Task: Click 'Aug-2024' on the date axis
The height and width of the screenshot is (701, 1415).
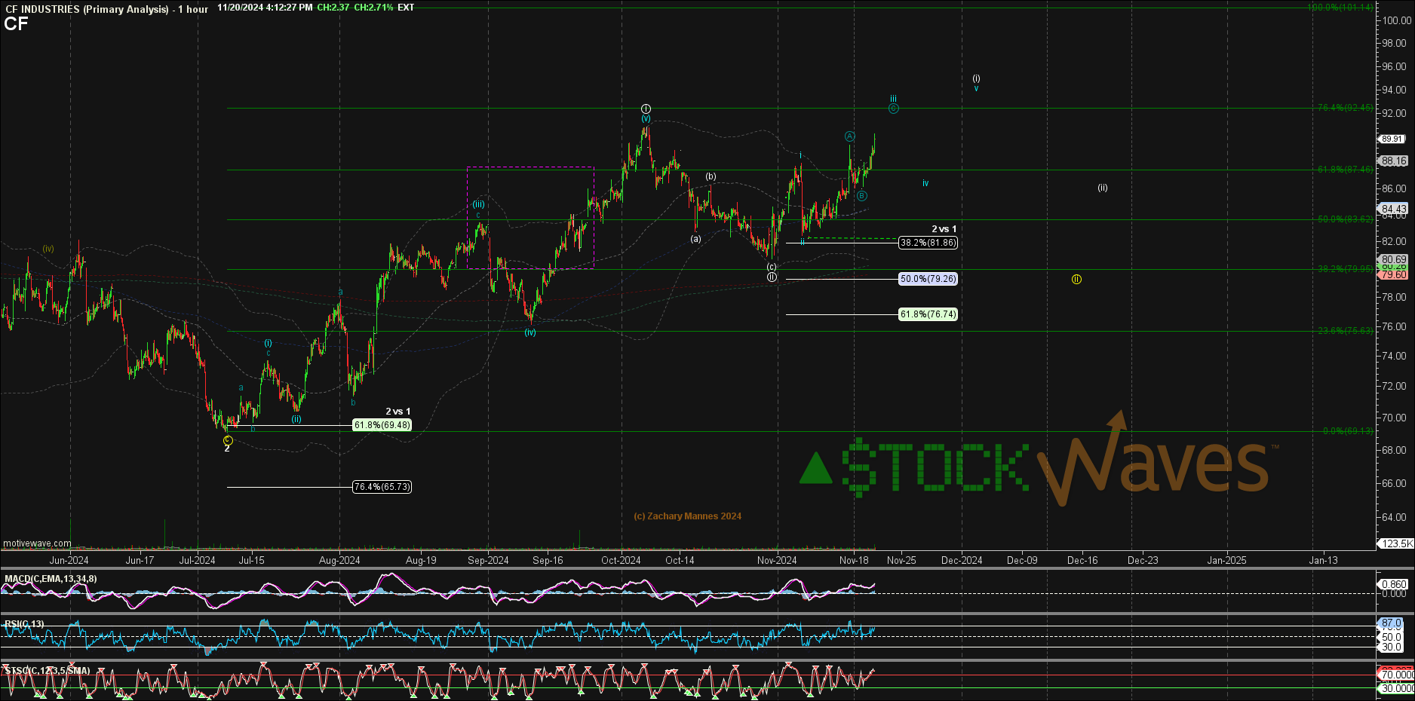Action: (339, 560)
